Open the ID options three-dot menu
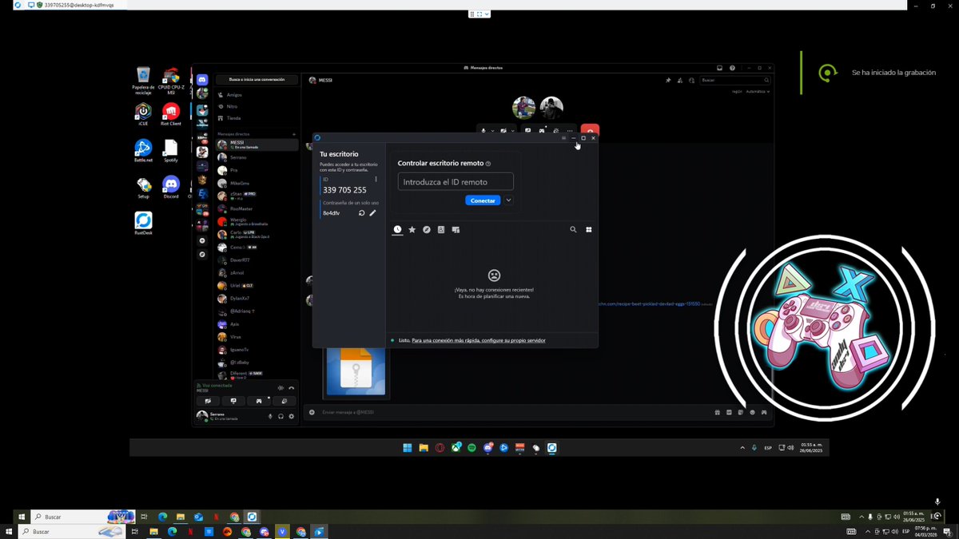959x539 pixels. coord(376,180)
